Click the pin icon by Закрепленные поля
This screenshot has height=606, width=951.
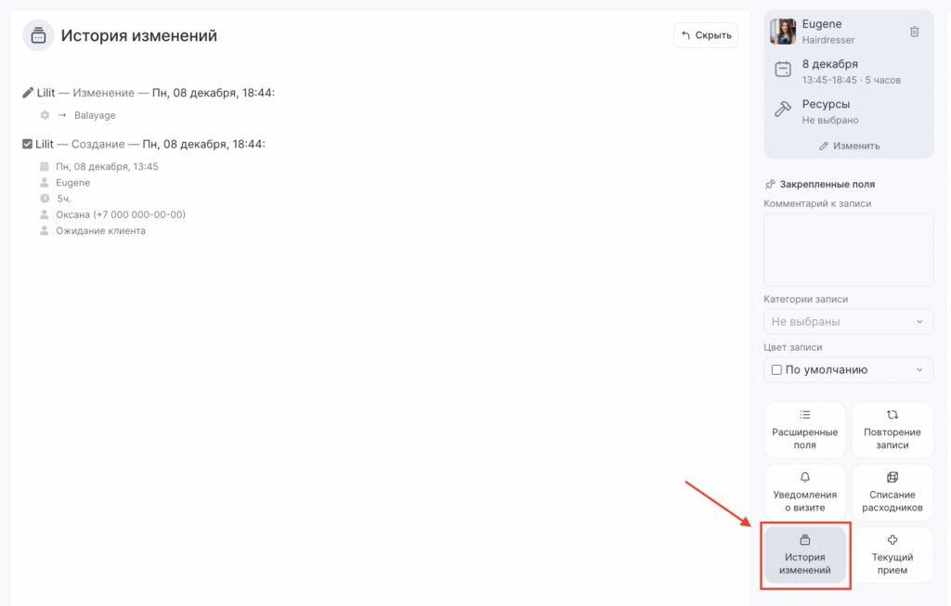tap(770, 184)
